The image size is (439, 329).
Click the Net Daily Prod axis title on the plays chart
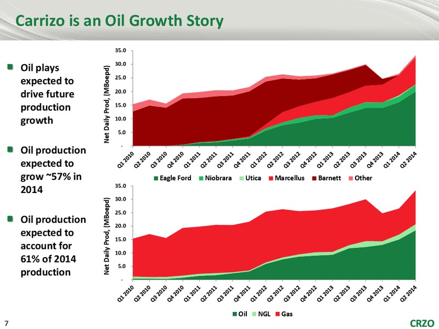[106, 104]
